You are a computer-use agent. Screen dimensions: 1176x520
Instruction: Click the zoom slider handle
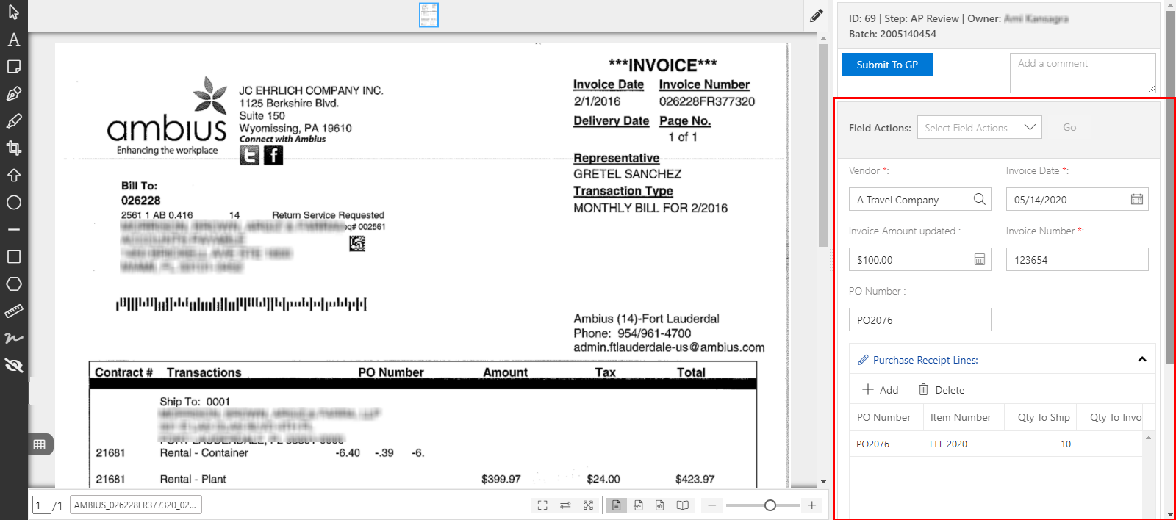click(770, 505)
